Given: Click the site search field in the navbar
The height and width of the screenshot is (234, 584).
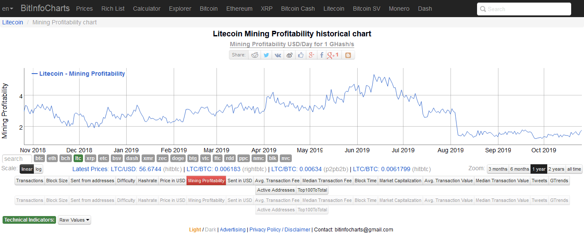Looking at the screenshot, I should point(524,9).
